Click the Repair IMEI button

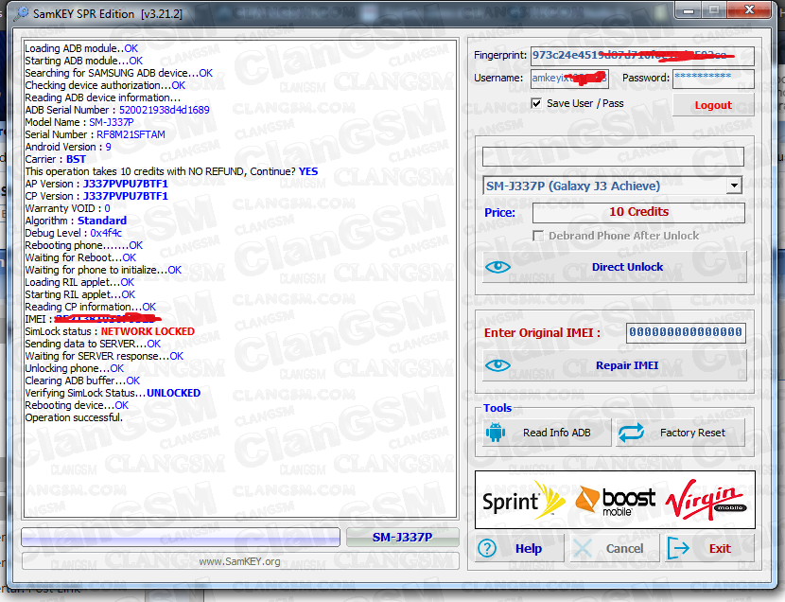[x=614, y=365]
